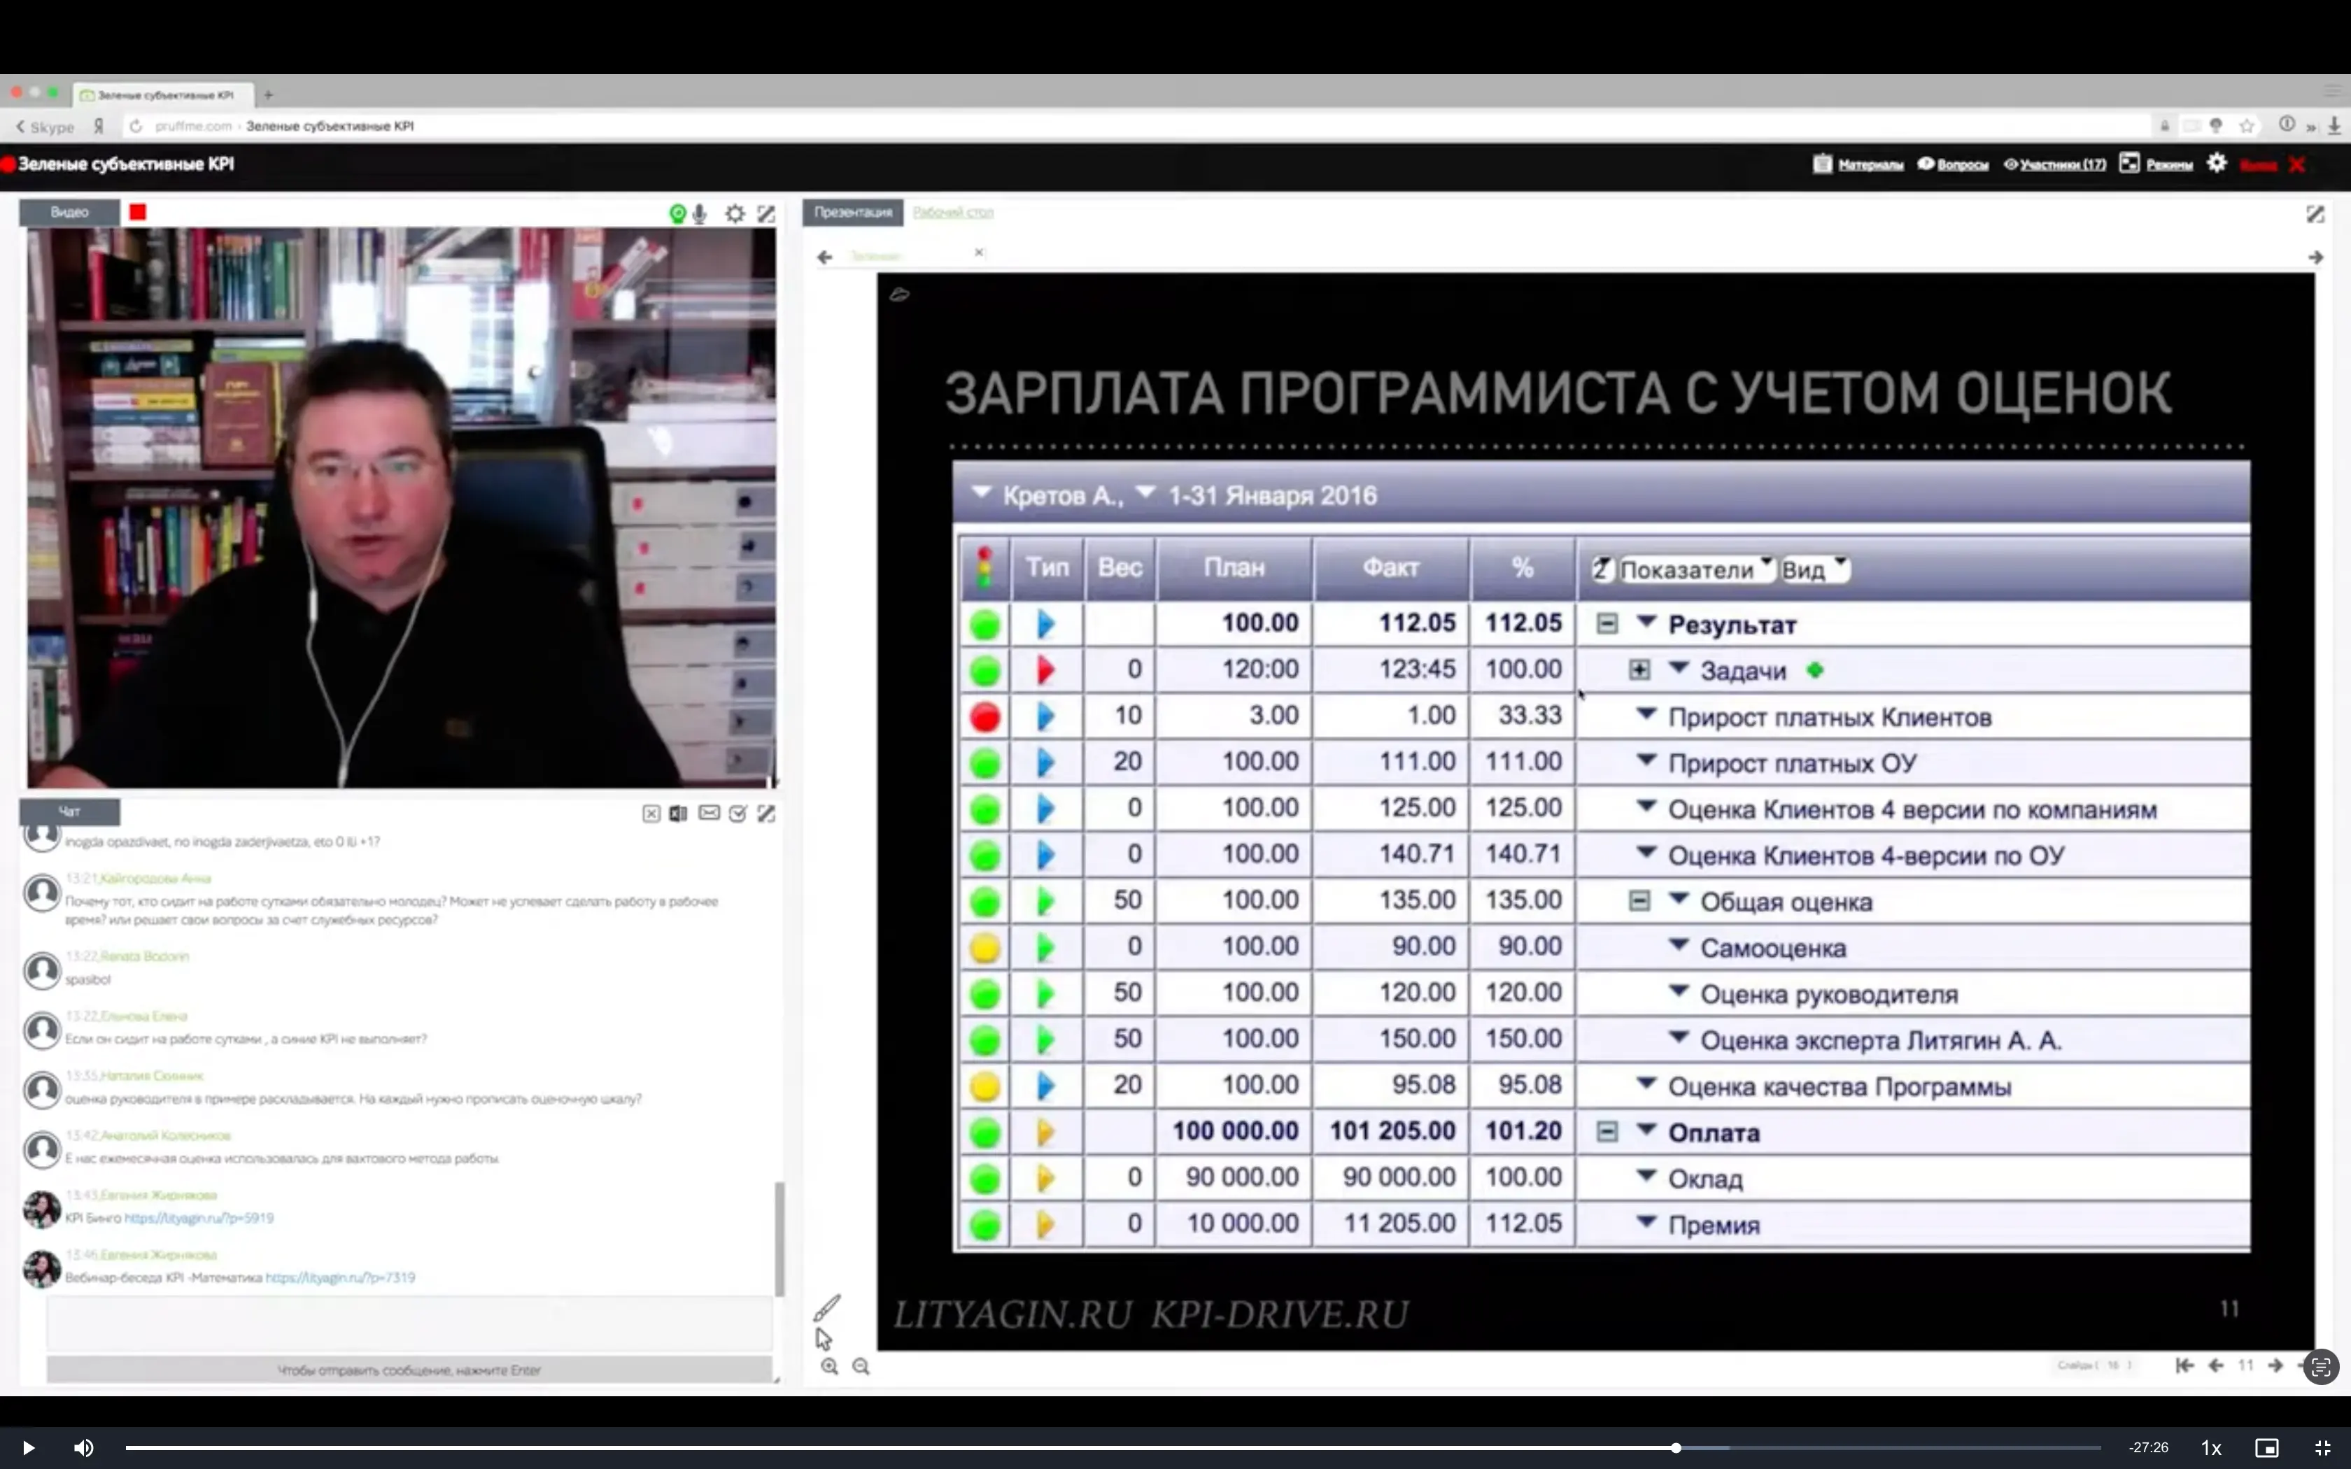Viewport: 2351px width, 1469px height.
Task: Expand the video panel to fullscreen
Action: pyautogui.click(x=766, y=214)
